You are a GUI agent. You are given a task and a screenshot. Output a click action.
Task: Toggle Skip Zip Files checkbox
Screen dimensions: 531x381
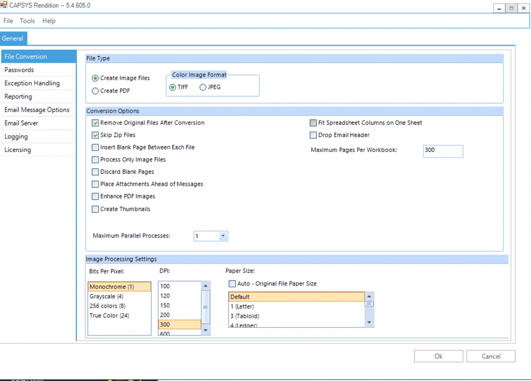point(95,135)
